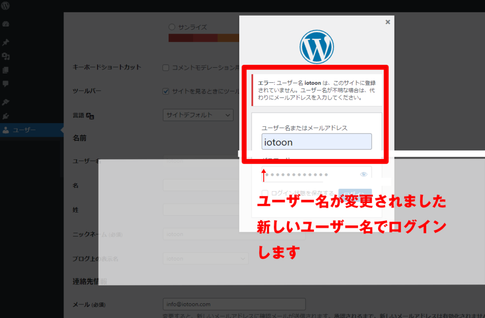The image size is (485, 318).
Task: Open the Dashboard from the sidebar gauge icon
Action: [6, 24]
